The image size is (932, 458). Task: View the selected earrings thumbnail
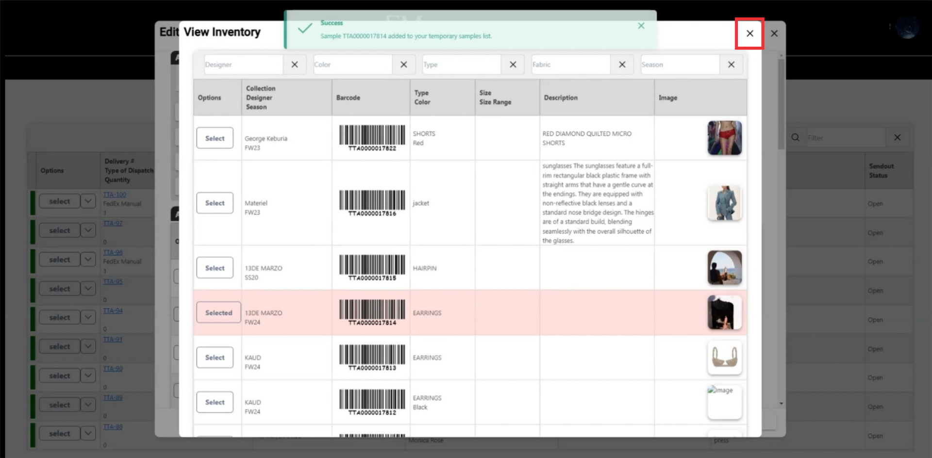(x=724, y=312)
